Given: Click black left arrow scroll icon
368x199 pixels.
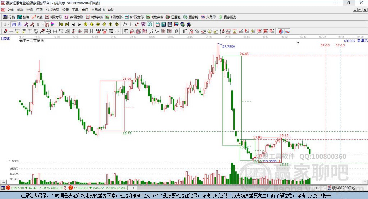Looking at the screenshot, I should tap(73, 24).
